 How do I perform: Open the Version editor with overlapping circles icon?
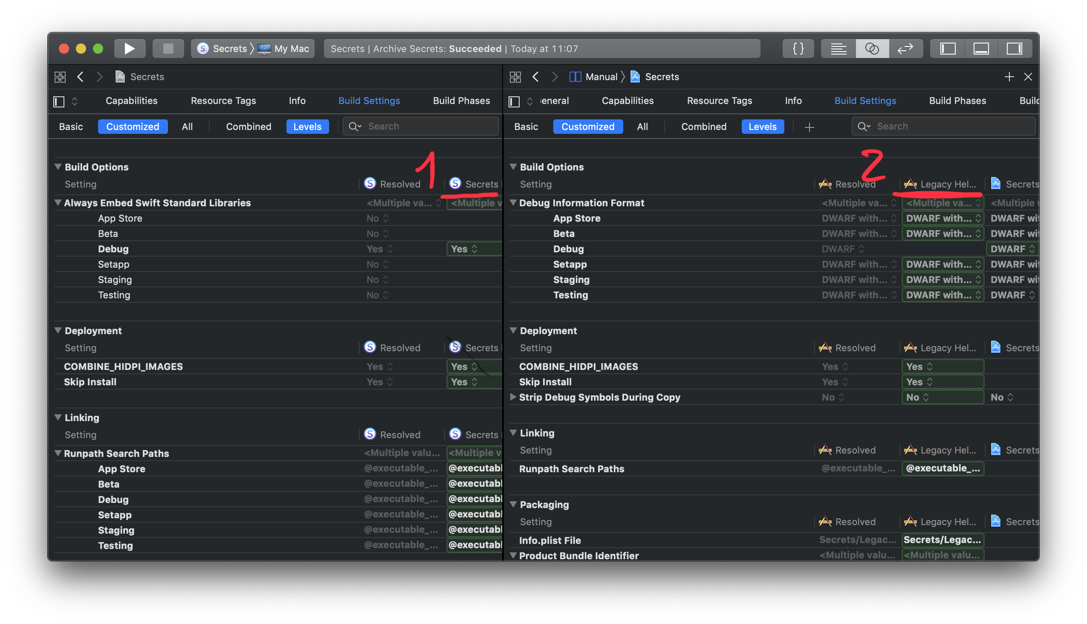872,48
